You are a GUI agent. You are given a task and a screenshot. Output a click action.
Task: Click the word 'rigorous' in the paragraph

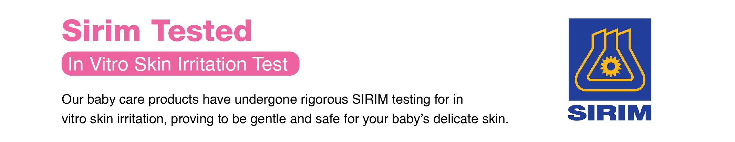pos(324,100)
